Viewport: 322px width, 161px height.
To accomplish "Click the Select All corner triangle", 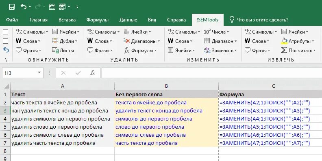I will pos(6,86).
